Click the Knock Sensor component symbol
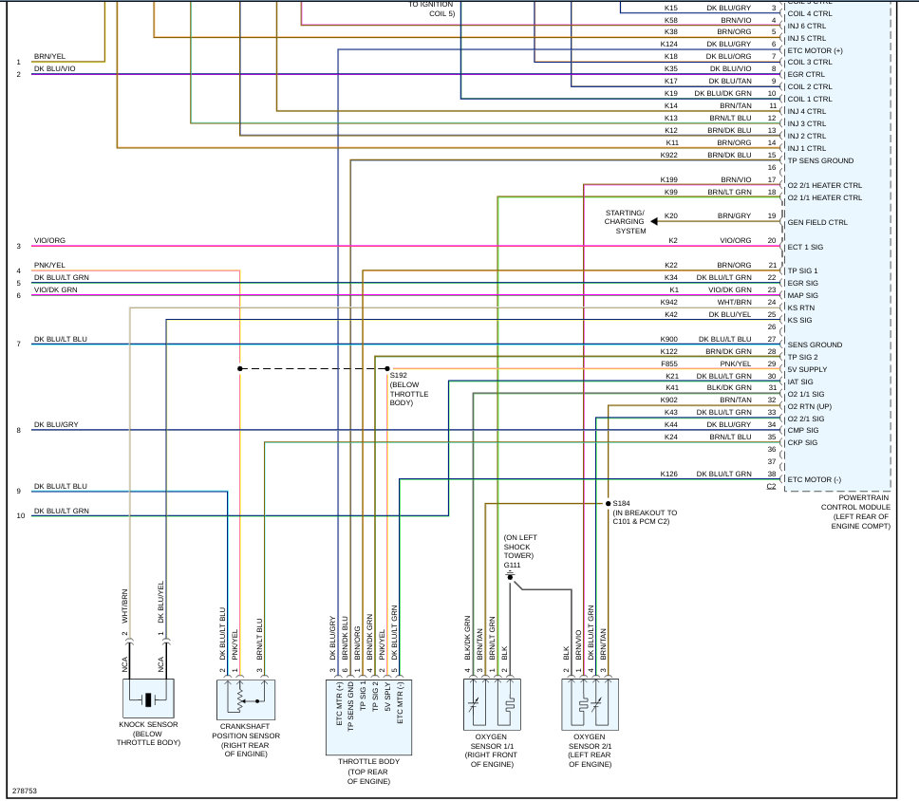The width and height of the screenshot is (919, 801). click(x=148, y=699)
